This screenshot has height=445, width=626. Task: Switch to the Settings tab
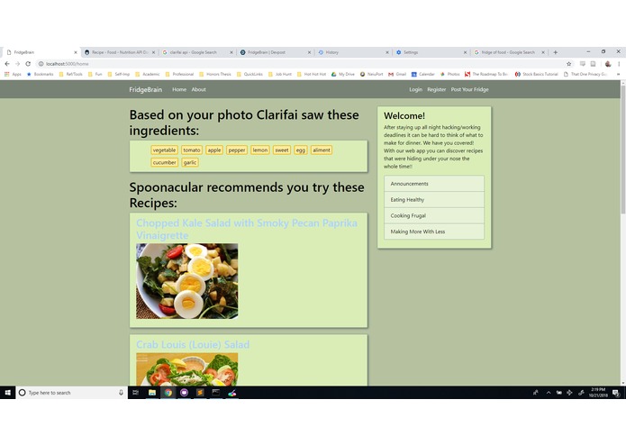point(431,52)
